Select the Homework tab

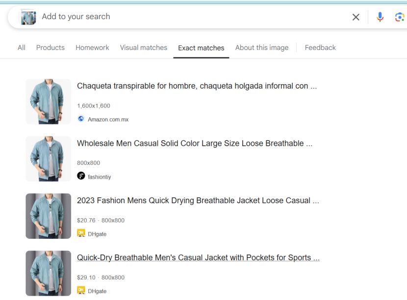(92, 47)
